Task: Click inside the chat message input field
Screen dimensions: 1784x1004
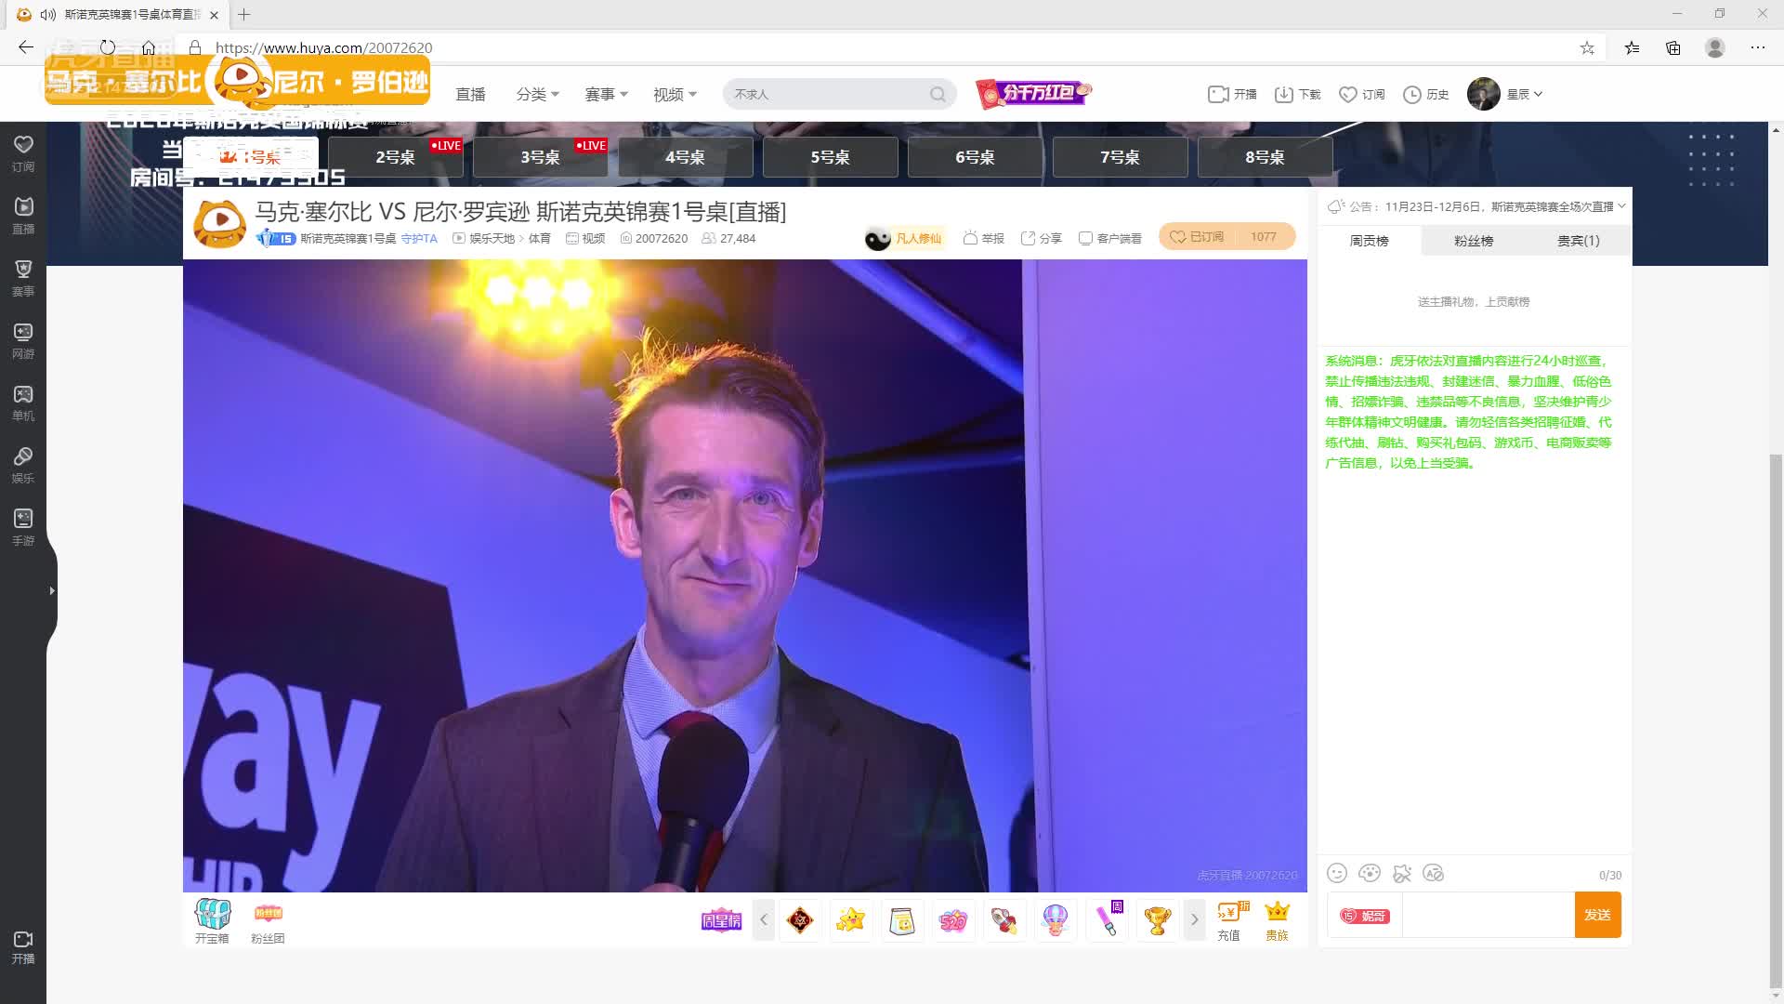Action: [x=1487, y=915]
